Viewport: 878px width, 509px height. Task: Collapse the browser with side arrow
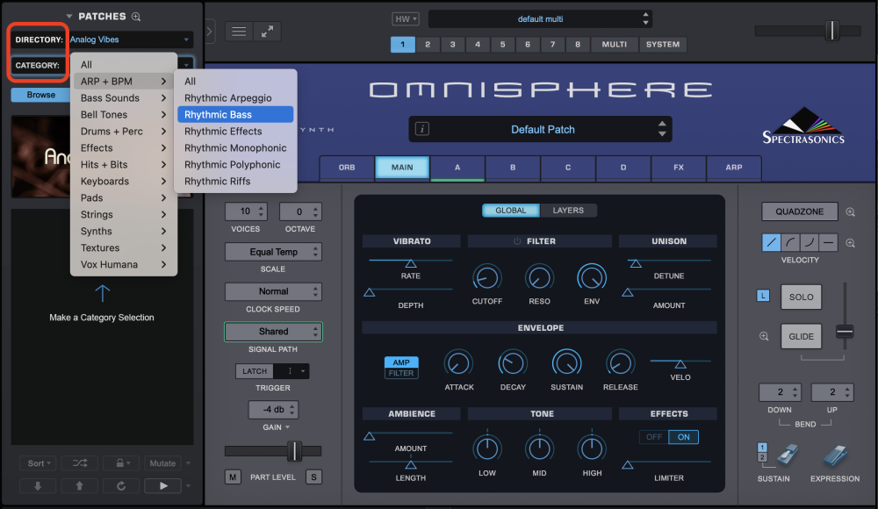tap(210, 32)
